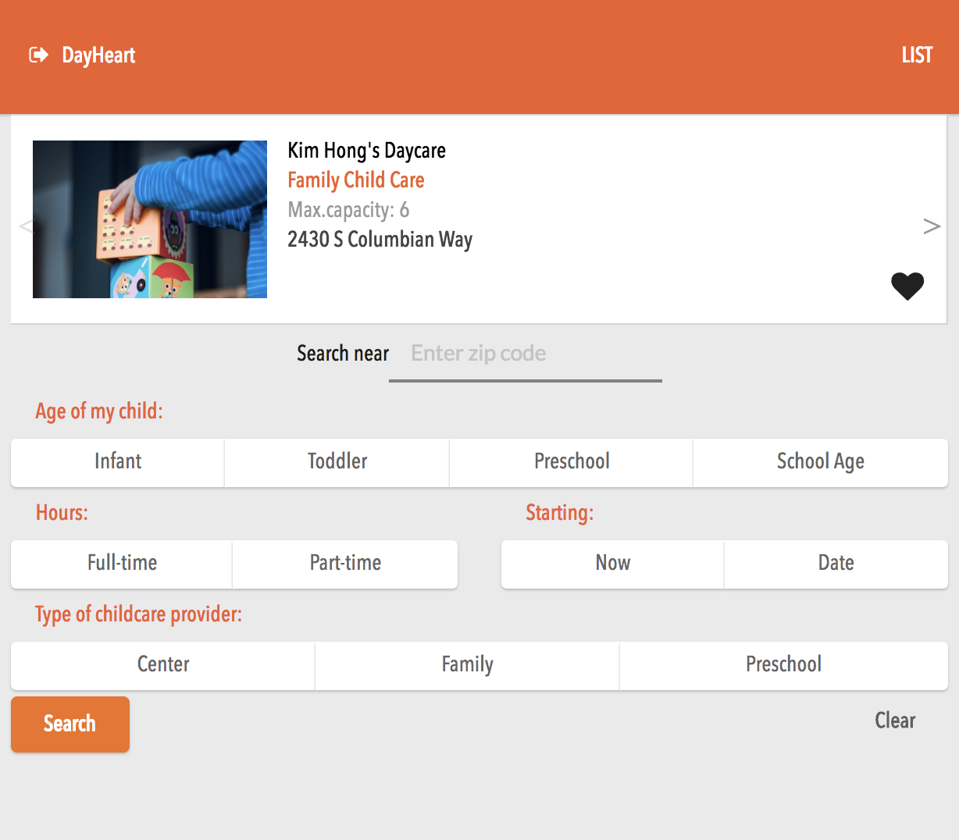The width and height of the screenshot is (959, 840).
Task: Go to previous daycare with left arrow
Action: coord(26,226)
